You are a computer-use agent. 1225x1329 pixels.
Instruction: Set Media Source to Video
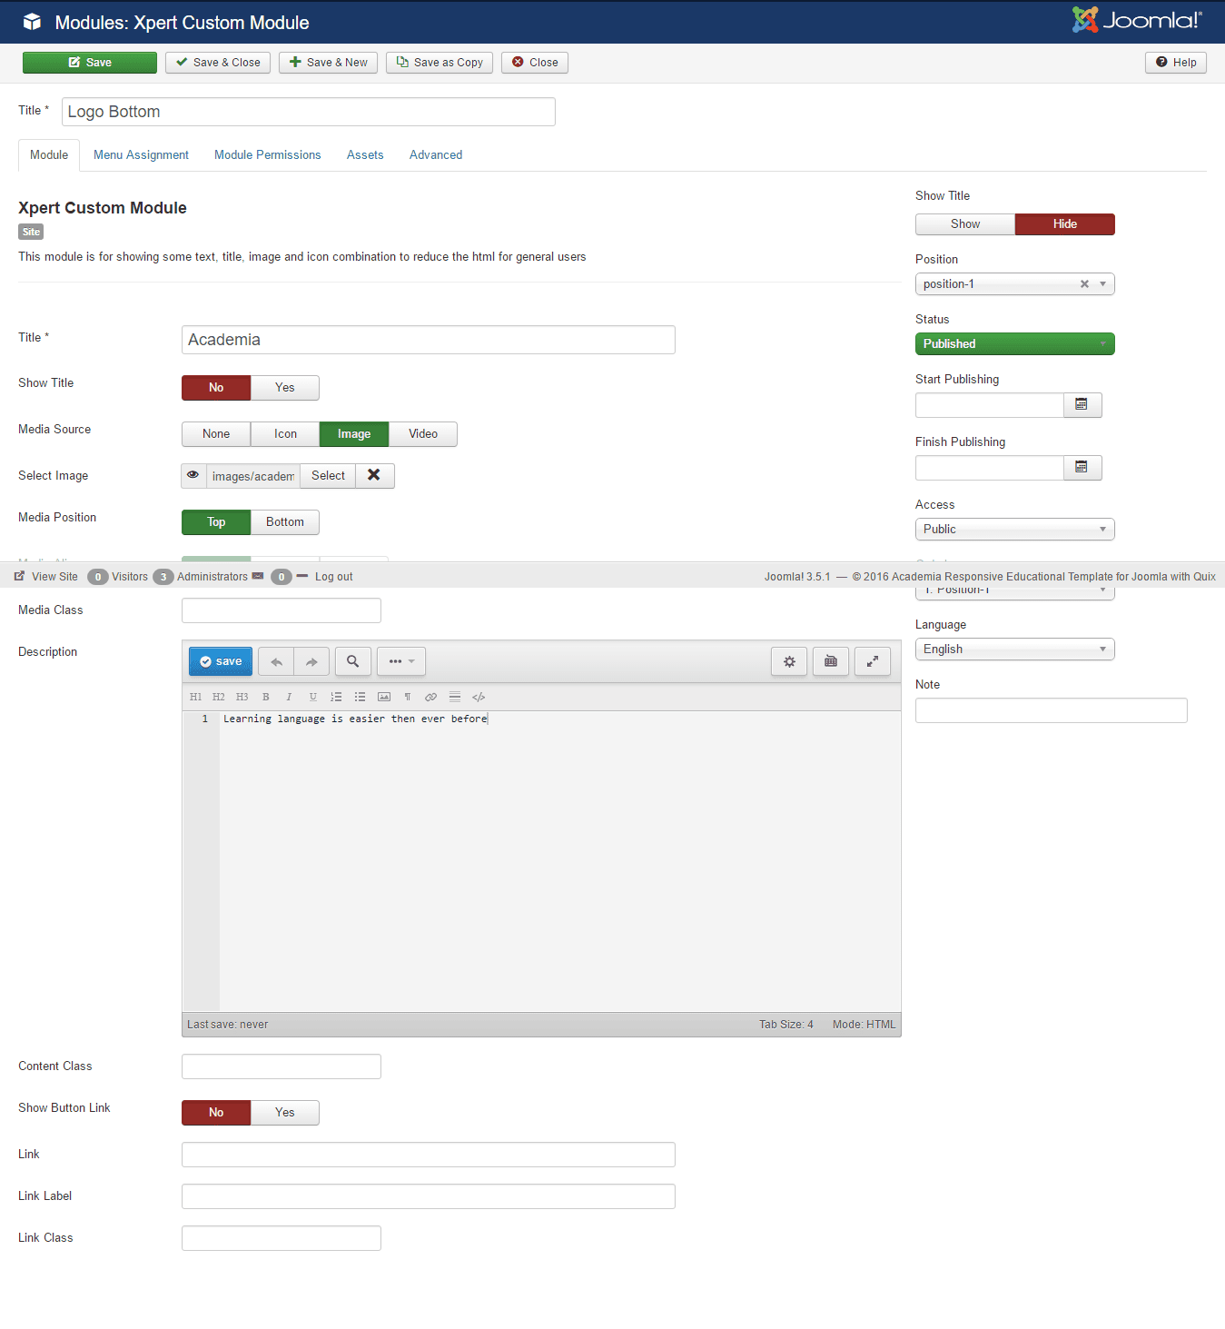[422, 434]
